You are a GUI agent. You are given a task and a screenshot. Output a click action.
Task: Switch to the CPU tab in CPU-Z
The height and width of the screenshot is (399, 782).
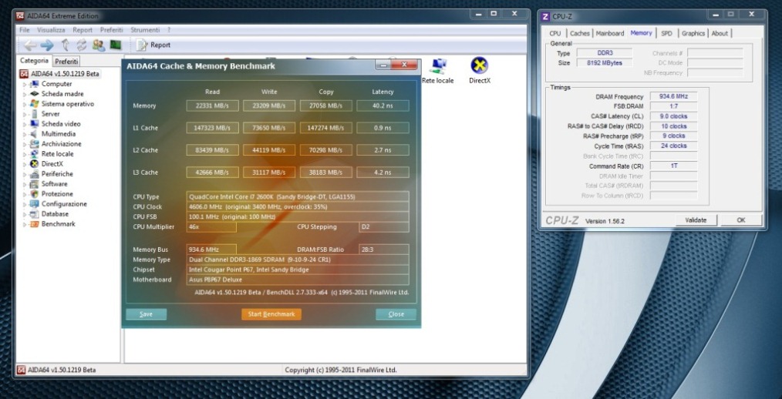555,33
